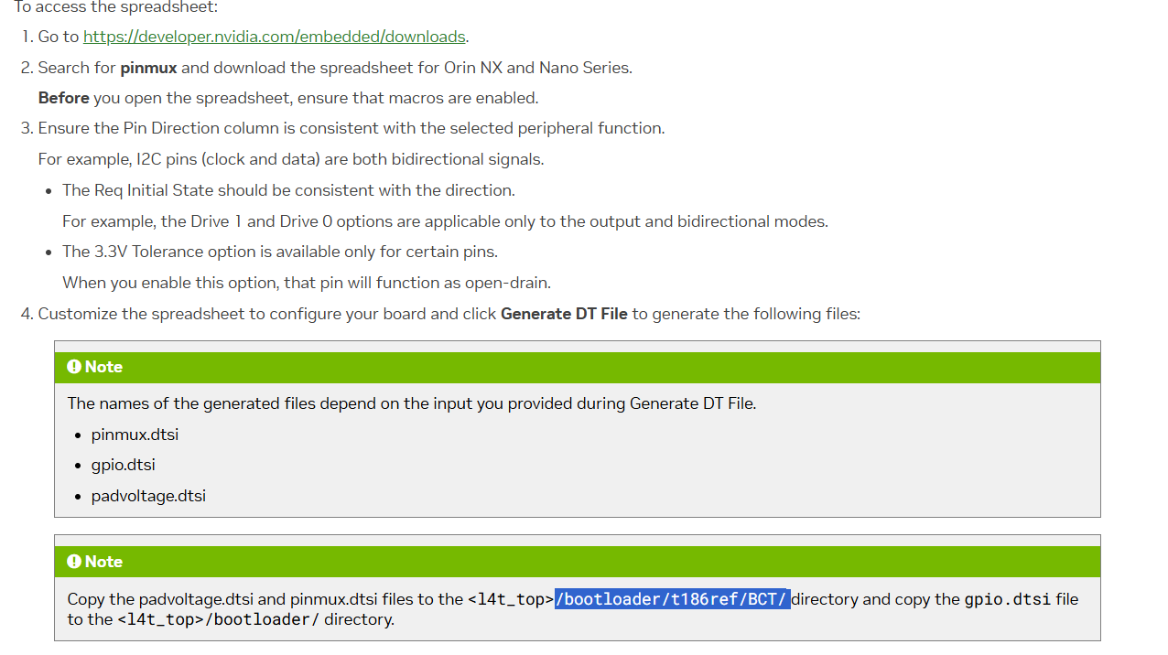Viewport: 1168px width, 655px height.
Task: Click the monospace gpio.dtsi text in the second note
Action: pos(1007,599)
